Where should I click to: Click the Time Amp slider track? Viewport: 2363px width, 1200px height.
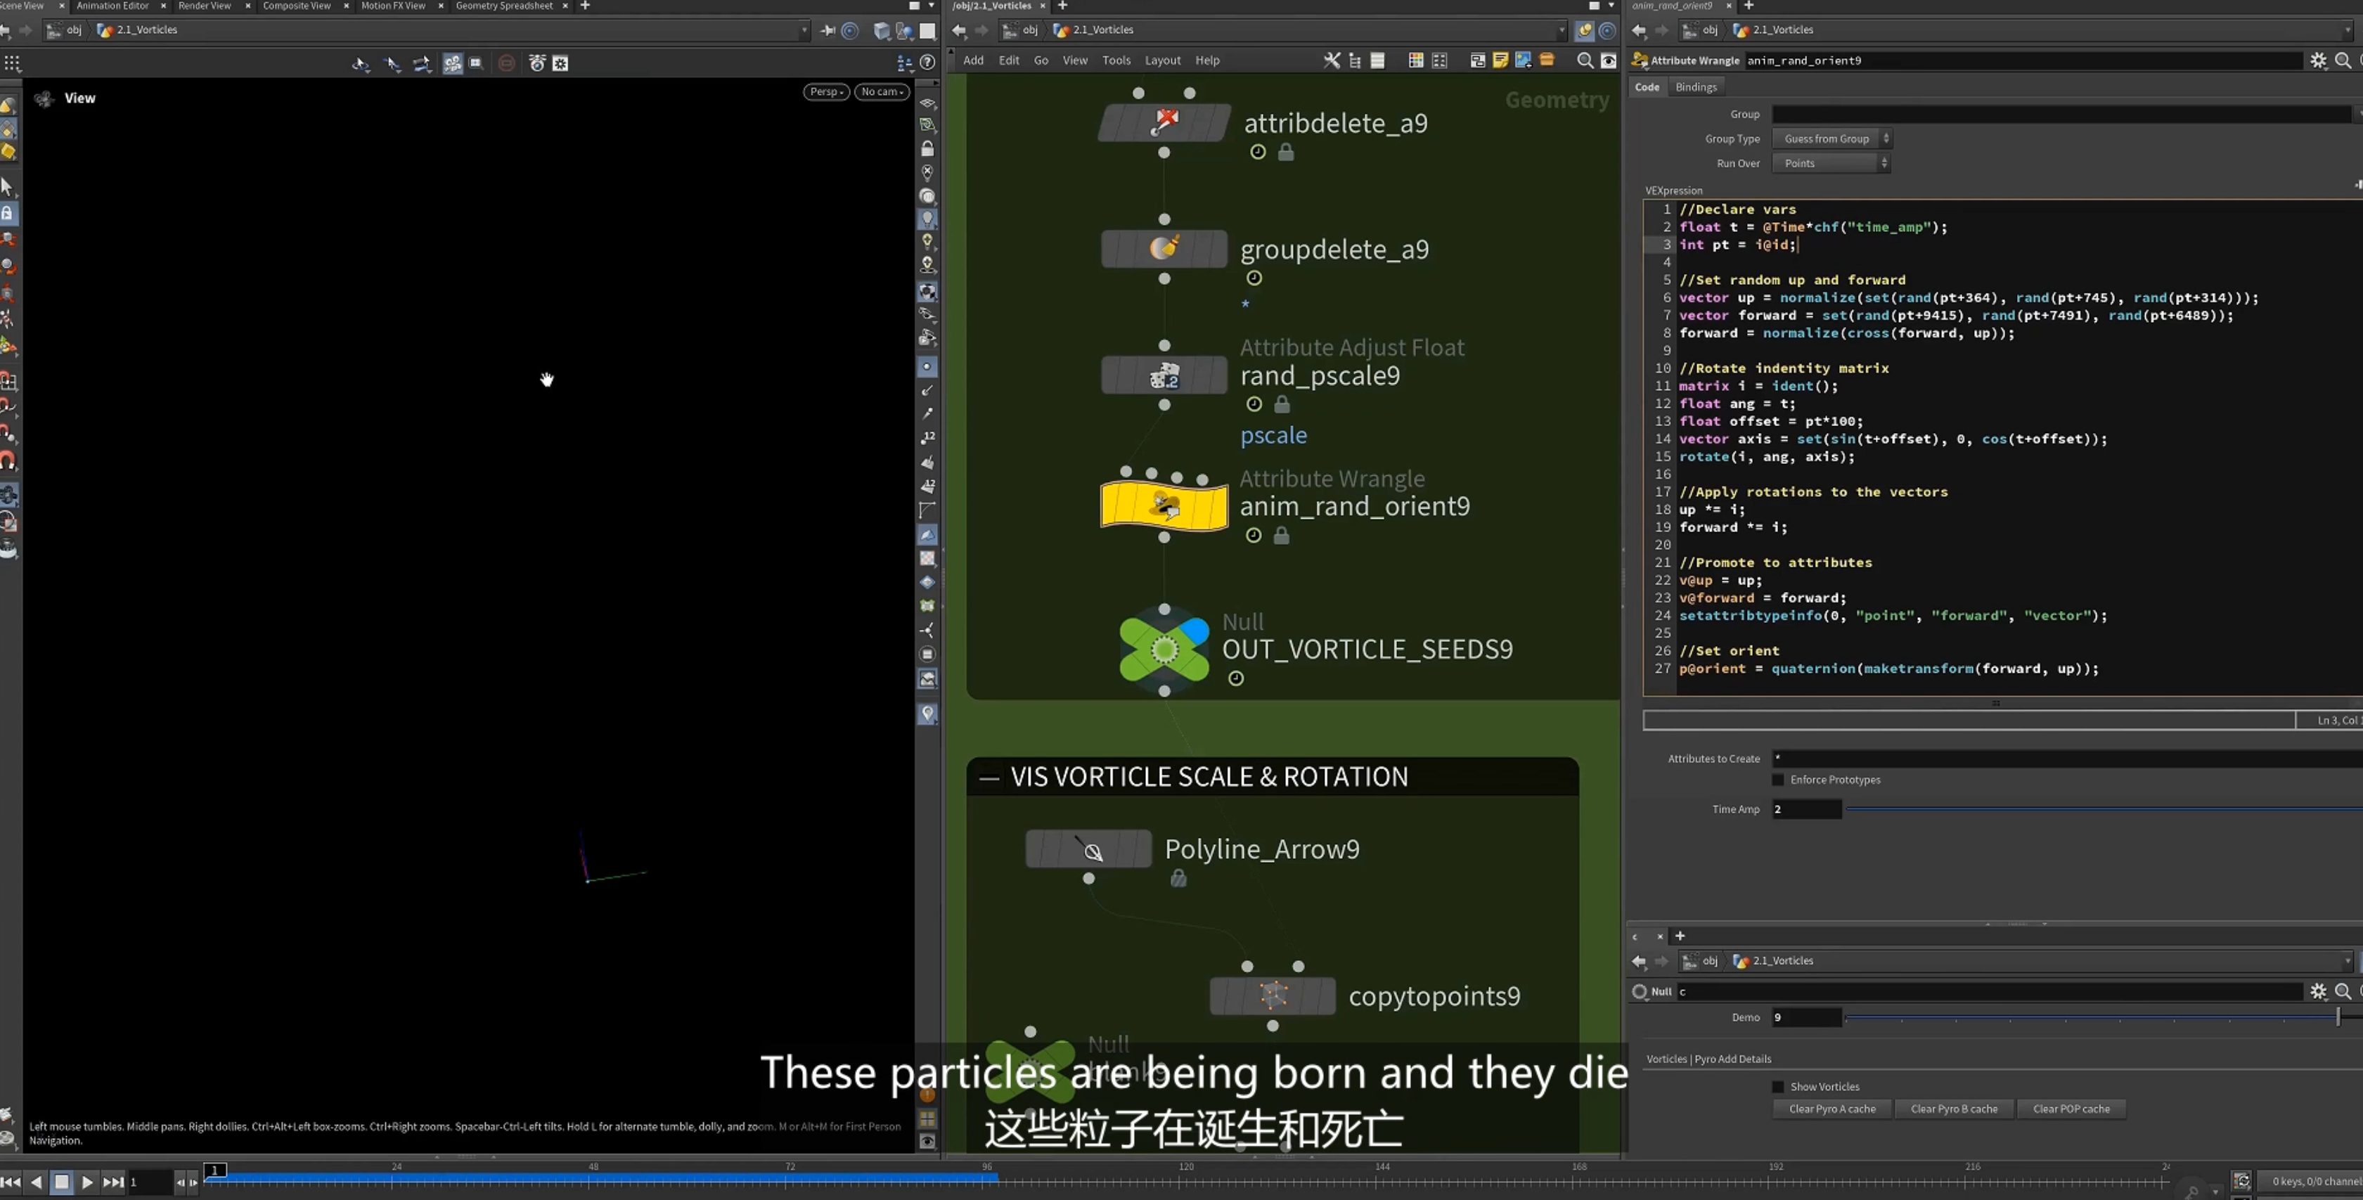(x=2102, y=809)
